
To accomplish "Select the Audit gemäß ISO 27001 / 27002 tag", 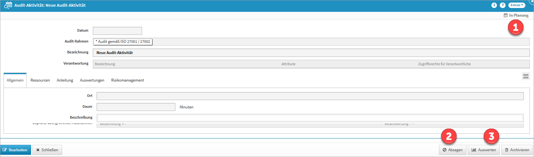I will (x=123, y=42).
